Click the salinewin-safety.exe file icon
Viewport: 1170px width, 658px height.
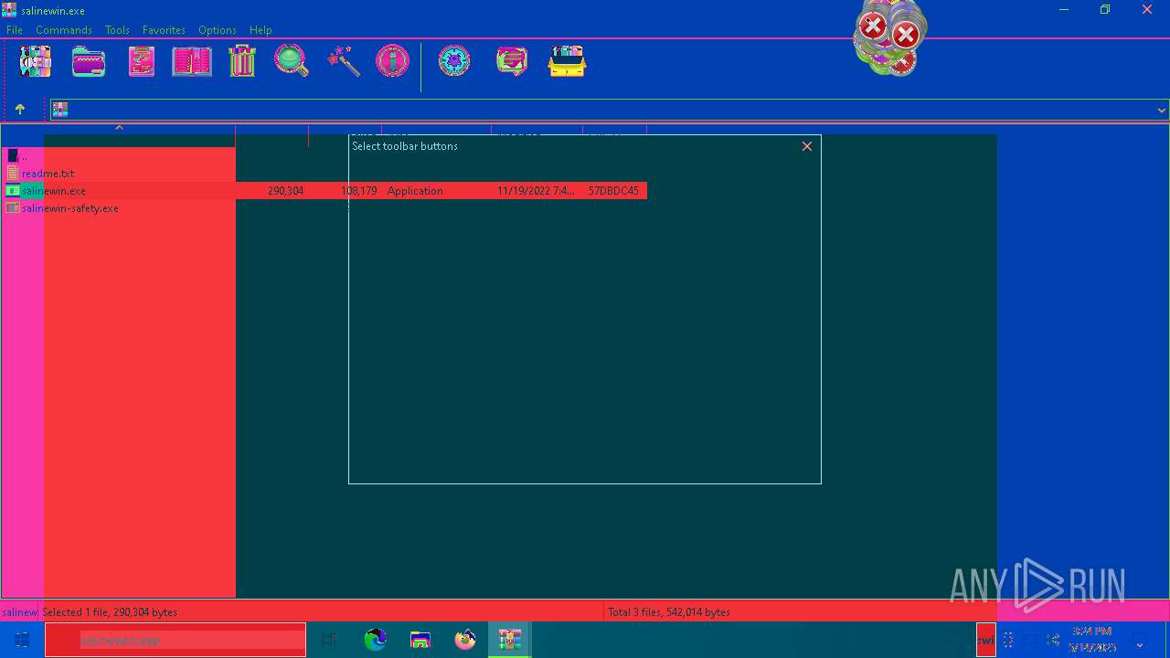click(13, 208)
